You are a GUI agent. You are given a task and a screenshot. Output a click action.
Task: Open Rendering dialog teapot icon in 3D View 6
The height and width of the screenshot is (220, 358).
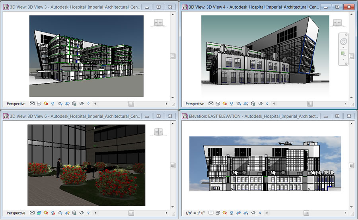(60, 213)
